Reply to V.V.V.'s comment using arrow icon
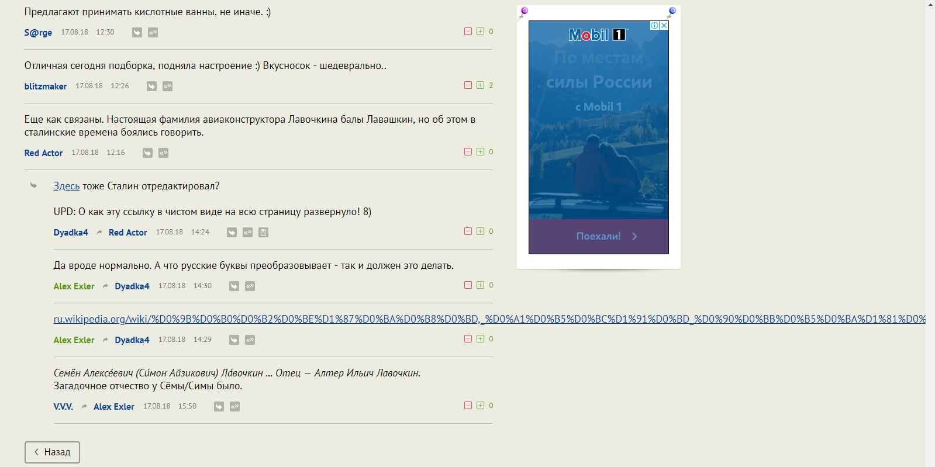This screenshot has width=935, height=467. (219, 407)
